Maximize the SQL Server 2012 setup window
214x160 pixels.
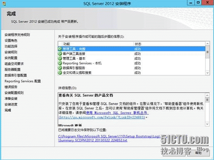point(198,3)
